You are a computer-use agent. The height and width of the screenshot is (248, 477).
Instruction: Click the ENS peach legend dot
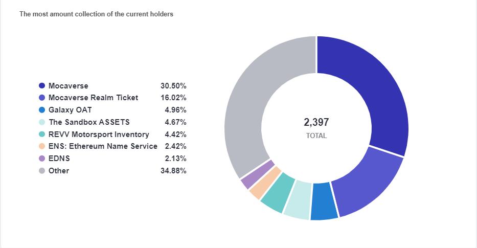(42, 146)
